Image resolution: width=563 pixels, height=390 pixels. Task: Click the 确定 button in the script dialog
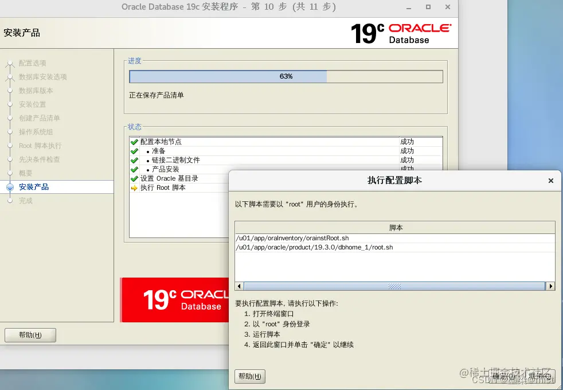coord(505,376)
